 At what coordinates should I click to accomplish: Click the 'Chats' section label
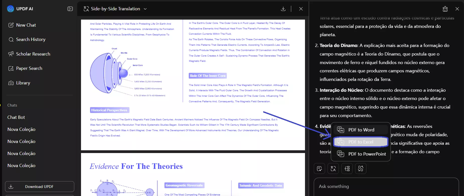pos(12,105)
